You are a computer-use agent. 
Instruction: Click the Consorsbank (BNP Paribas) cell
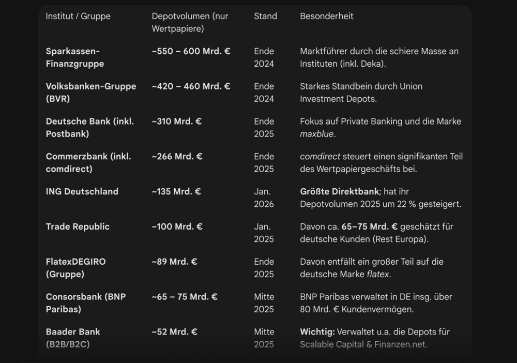point(86,303)
